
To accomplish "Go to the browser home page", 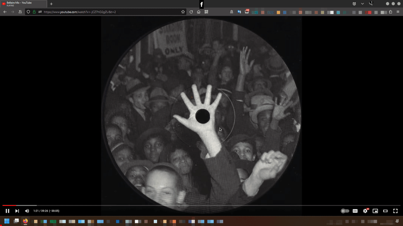I will pyautogui.click(x=199, y=12).
